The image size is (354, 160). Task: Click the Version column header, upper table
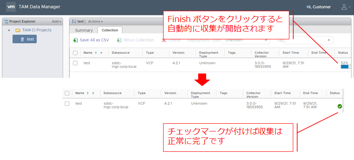[178, 53]
